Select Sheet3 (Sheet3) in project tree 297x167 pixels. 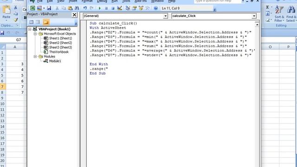tap(60, 47)
